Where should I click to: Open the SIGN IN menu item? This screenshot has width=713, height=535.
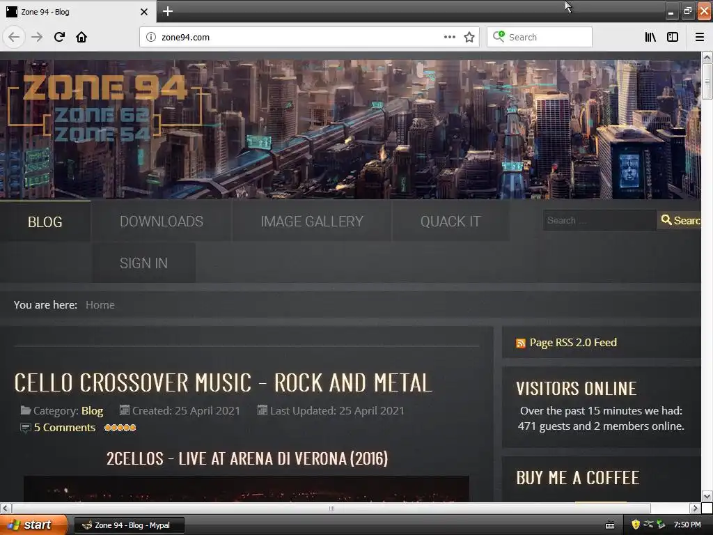tap(143, 263)
